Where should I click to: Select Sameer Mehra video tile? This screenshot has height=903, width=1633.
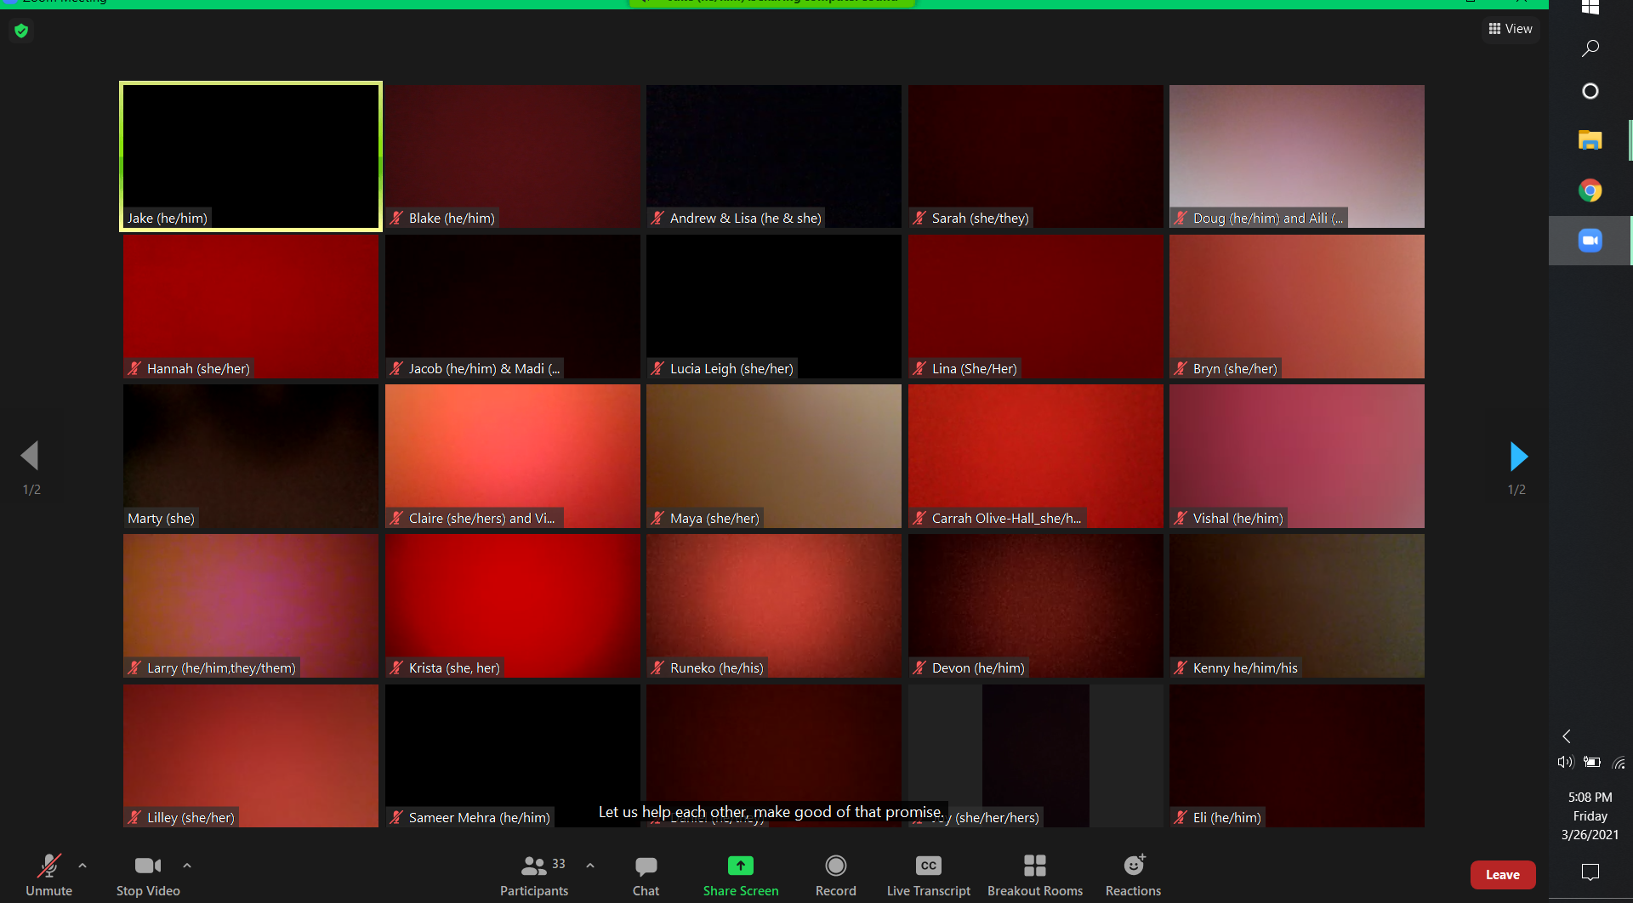513,756
